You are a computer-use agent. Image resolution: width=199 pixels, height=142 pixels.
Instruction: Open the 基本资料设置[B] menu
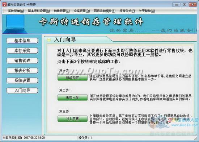click(x=39, y=11)
